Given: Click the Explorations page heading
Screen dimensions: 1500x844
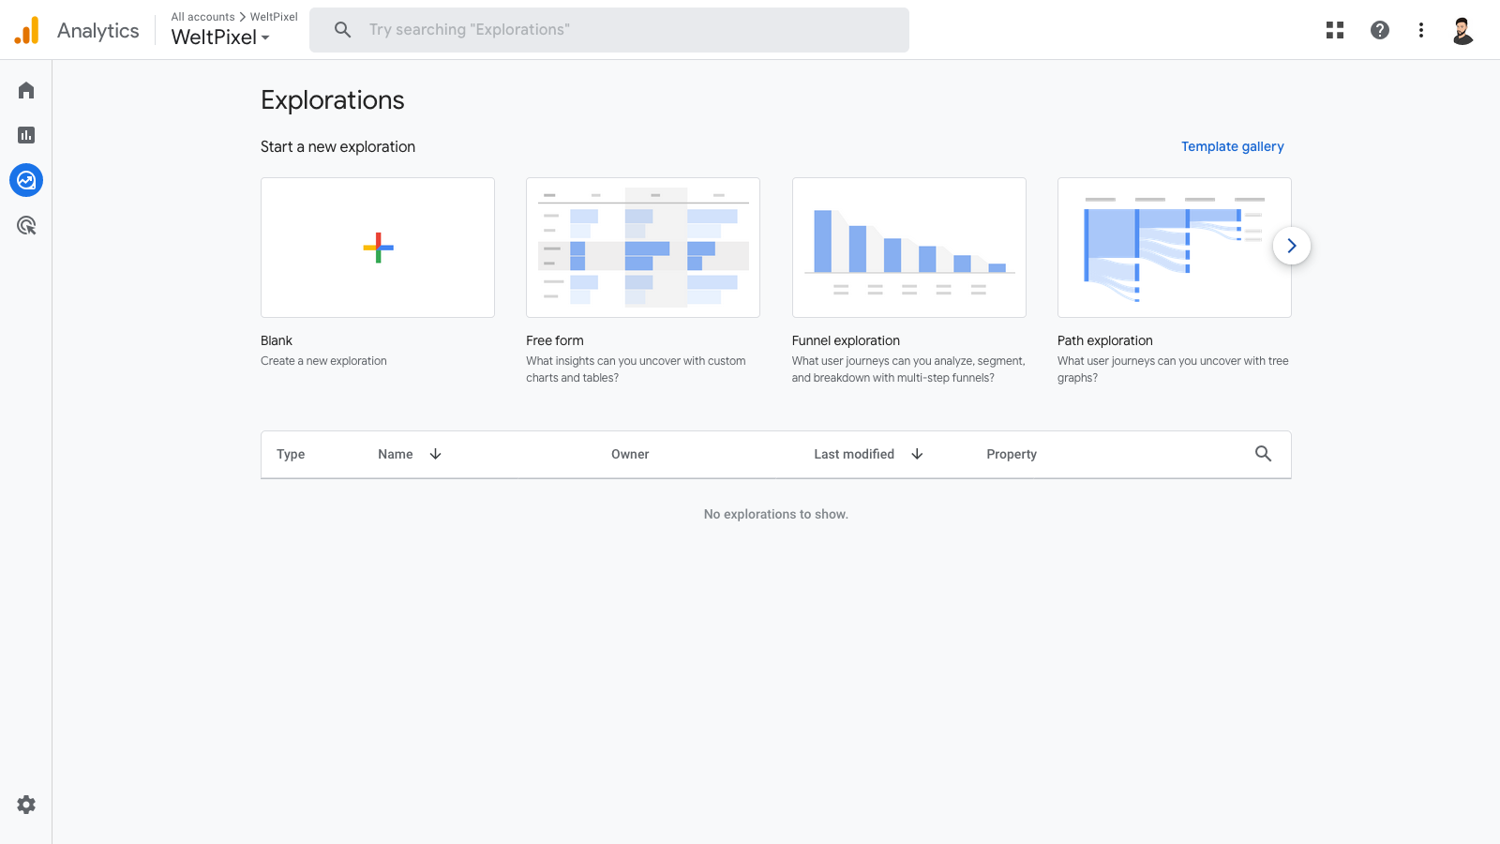Looking at the screenshot, I should [333, 100].
